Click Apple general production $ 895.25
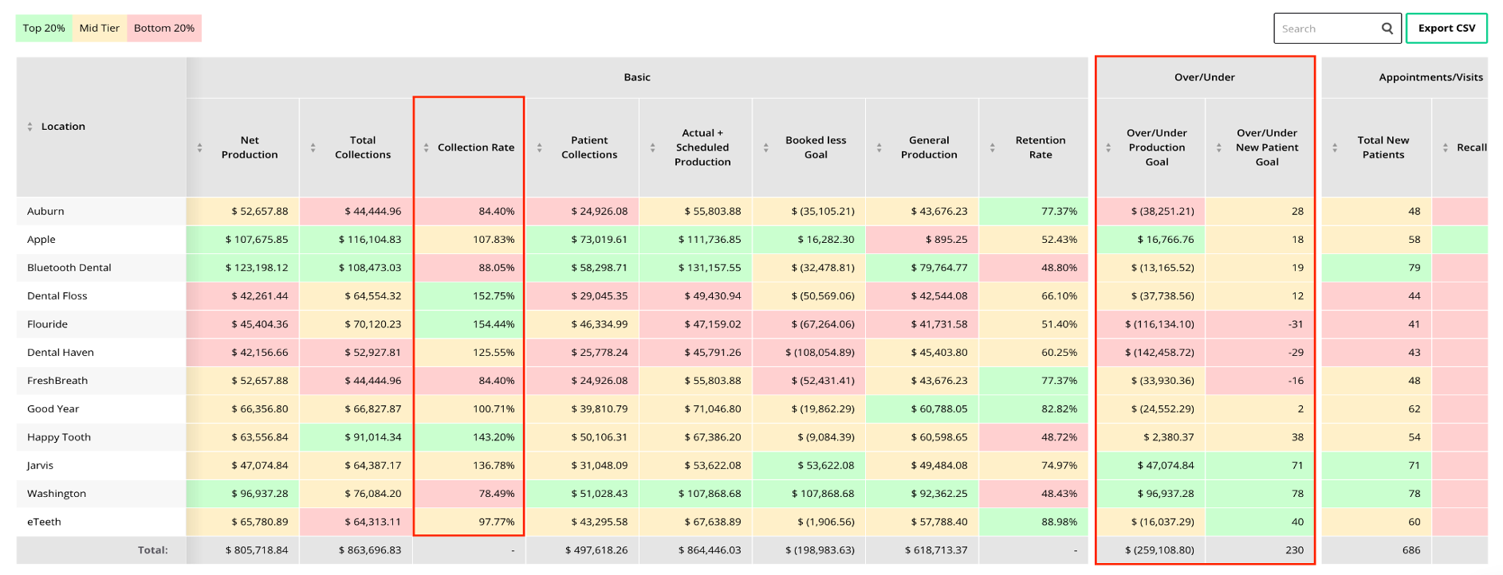1503x575 pixels. 923,239
